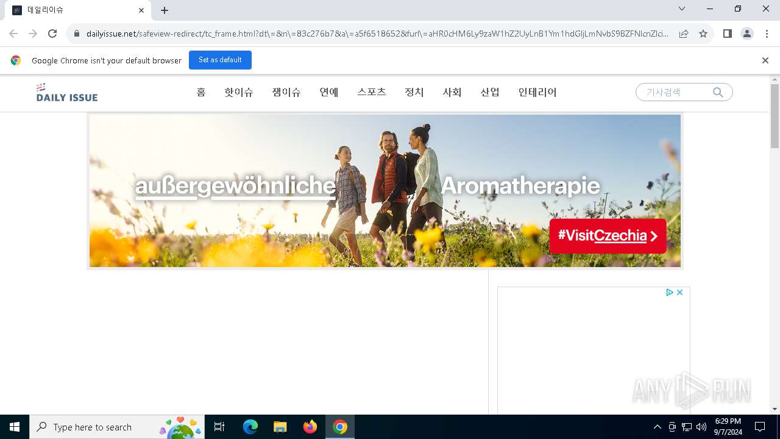
Task: Launch Microsoft Edge from the taskbar
Action: 250,427
